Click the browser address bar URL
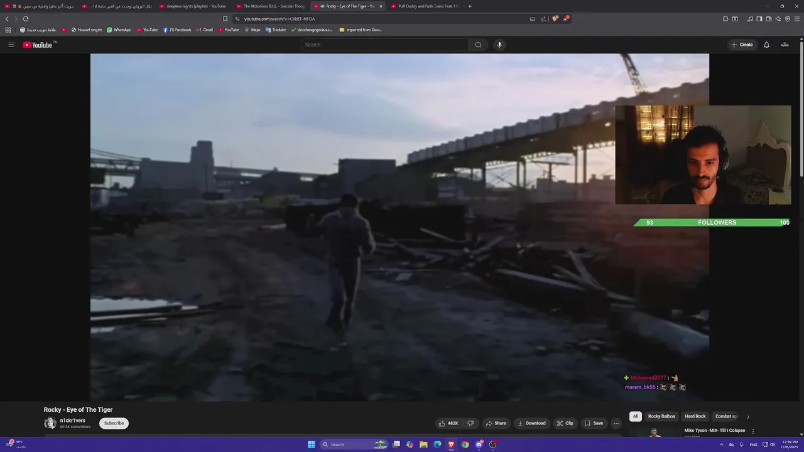Viewport: 804px width, 452px height. click(x=280, y=19)
